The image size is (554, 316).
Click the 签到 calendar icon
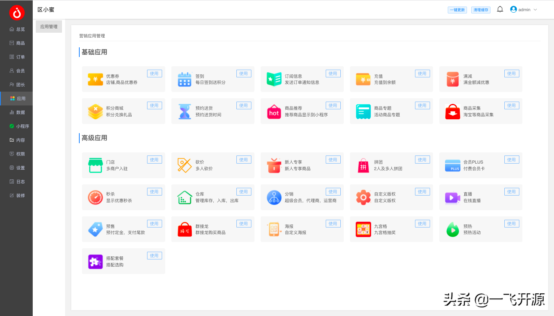(x=184, y=79)
